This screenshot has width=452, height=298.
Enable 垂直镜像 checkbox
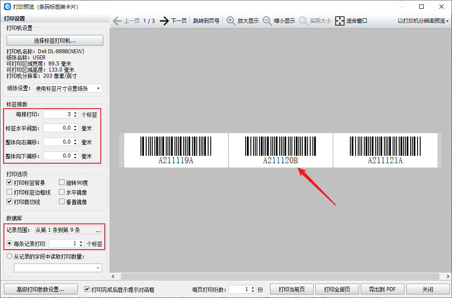coord(62,202)
